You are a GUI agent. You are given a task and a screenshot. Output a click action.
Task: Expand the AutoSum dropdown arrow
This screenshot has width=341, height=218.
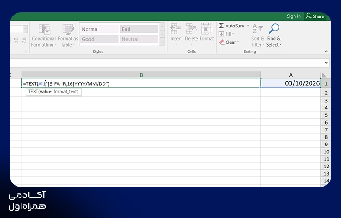click(x=248, y=26)
